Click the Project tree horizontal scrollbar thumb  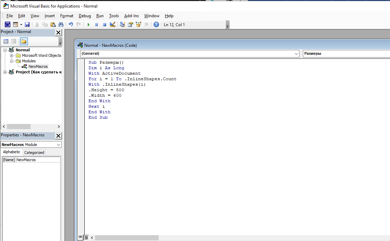pos(18,127)
